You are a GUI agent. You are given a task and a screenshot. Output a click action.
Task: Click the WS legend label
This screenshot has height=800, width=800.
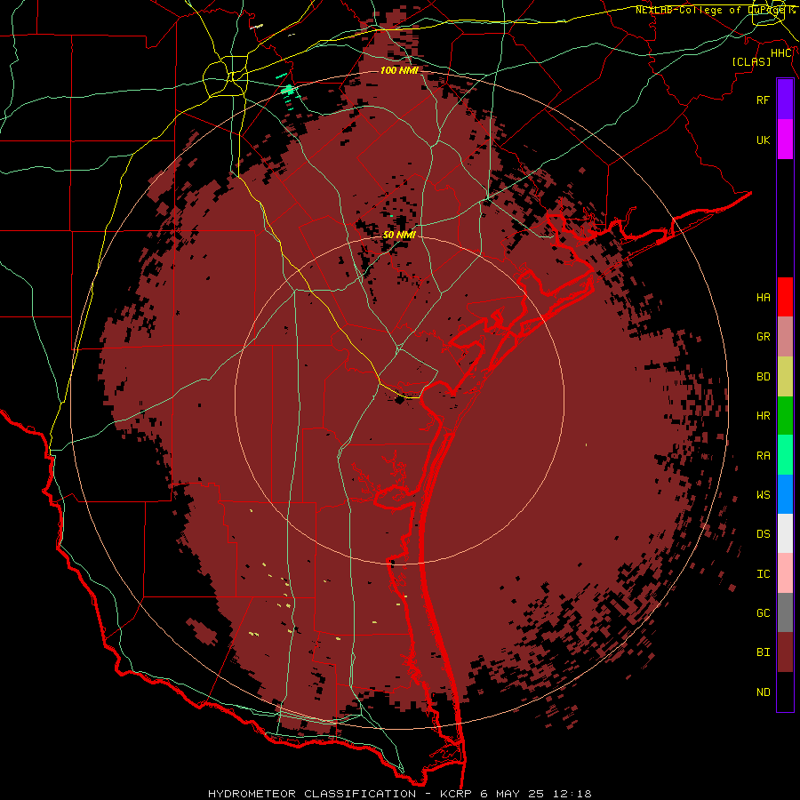pos(763,495)
